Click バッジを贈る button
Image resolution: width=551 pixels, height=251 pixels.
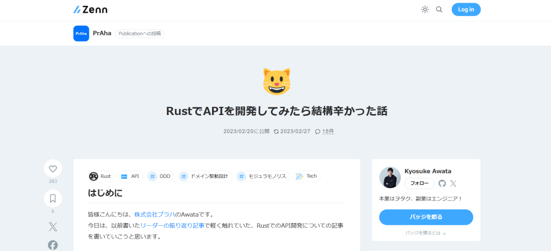click(426, 217)
